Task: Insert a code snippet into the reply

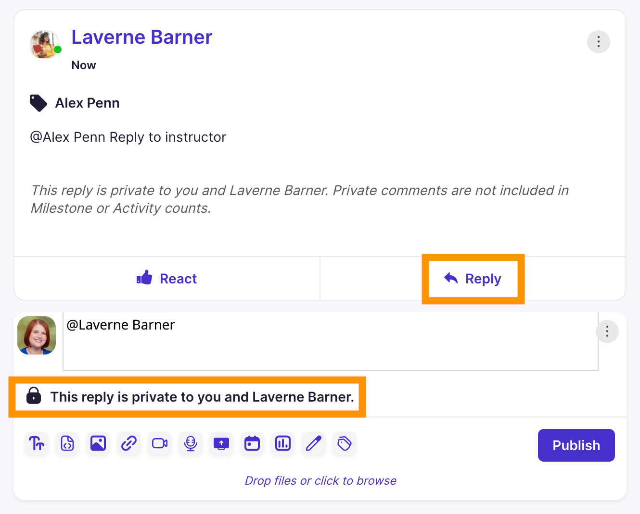Action: (67, 444)
